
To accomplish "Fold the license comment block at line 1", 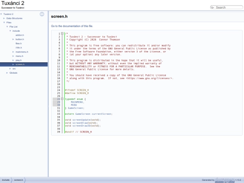I will click(x=62, y=33).
